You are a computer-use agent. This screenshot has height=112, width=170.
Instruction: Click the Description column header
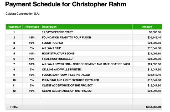[86, 27]
